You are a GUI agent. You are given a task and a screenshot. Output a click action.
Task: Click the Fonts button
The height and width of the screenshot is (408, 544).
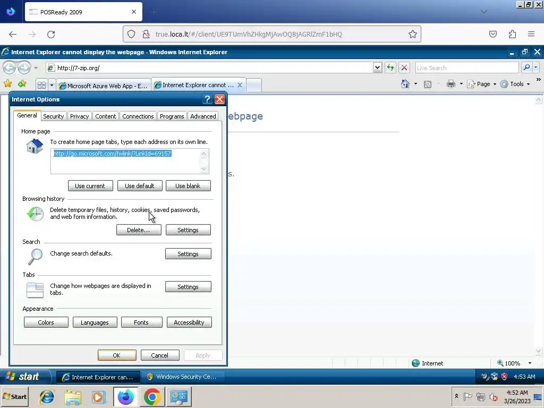point(141,322)
